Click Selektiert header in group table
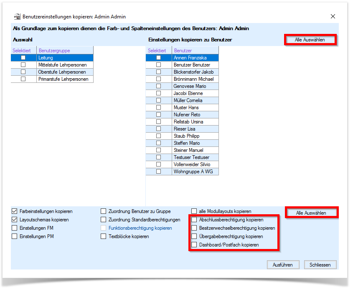This screenshot has height=290, width=353. (x=24, y=51)
